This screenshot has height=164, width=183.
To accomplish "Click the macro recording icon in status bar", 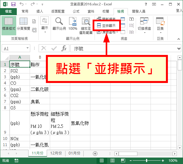I will [16, 161].
